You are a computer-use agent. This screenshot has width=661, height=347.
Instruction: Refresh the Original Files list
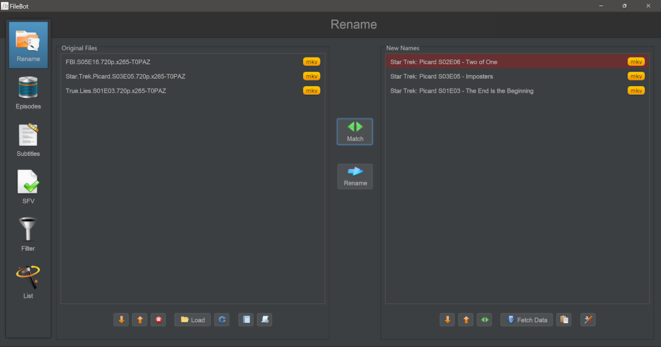coord(222,320)
